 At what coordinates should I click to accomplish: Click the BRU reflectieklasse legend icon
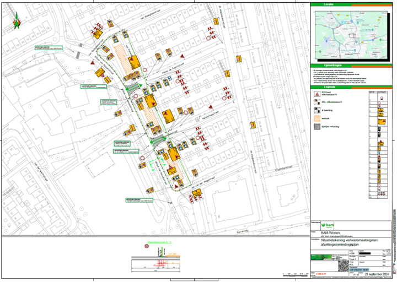tap(316, 102)
